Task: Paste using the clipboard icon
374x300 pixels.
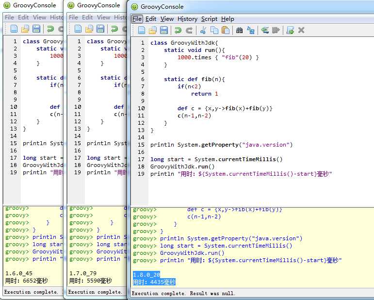Action: [226, 30]
